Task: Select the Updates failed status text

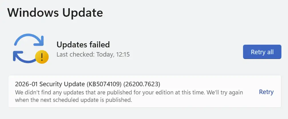Action: [83, 44]
